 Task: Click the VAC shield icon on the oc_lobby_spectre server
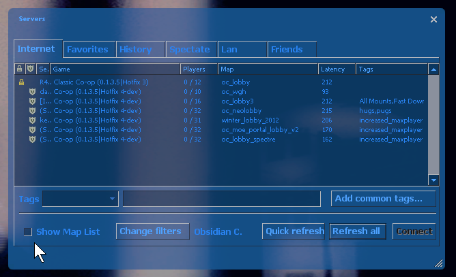click(31, 140)
